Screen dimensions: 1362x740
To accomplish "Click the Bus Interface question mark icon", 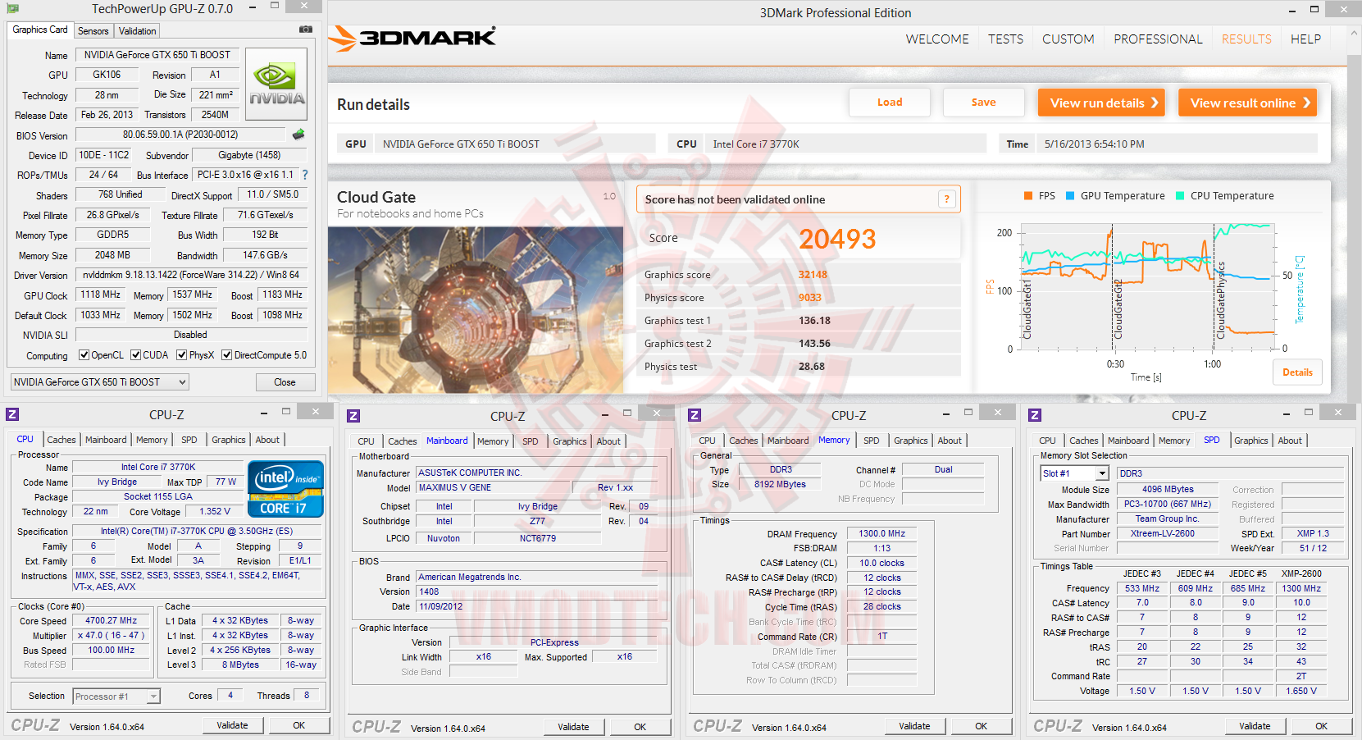I will [305, 175].
